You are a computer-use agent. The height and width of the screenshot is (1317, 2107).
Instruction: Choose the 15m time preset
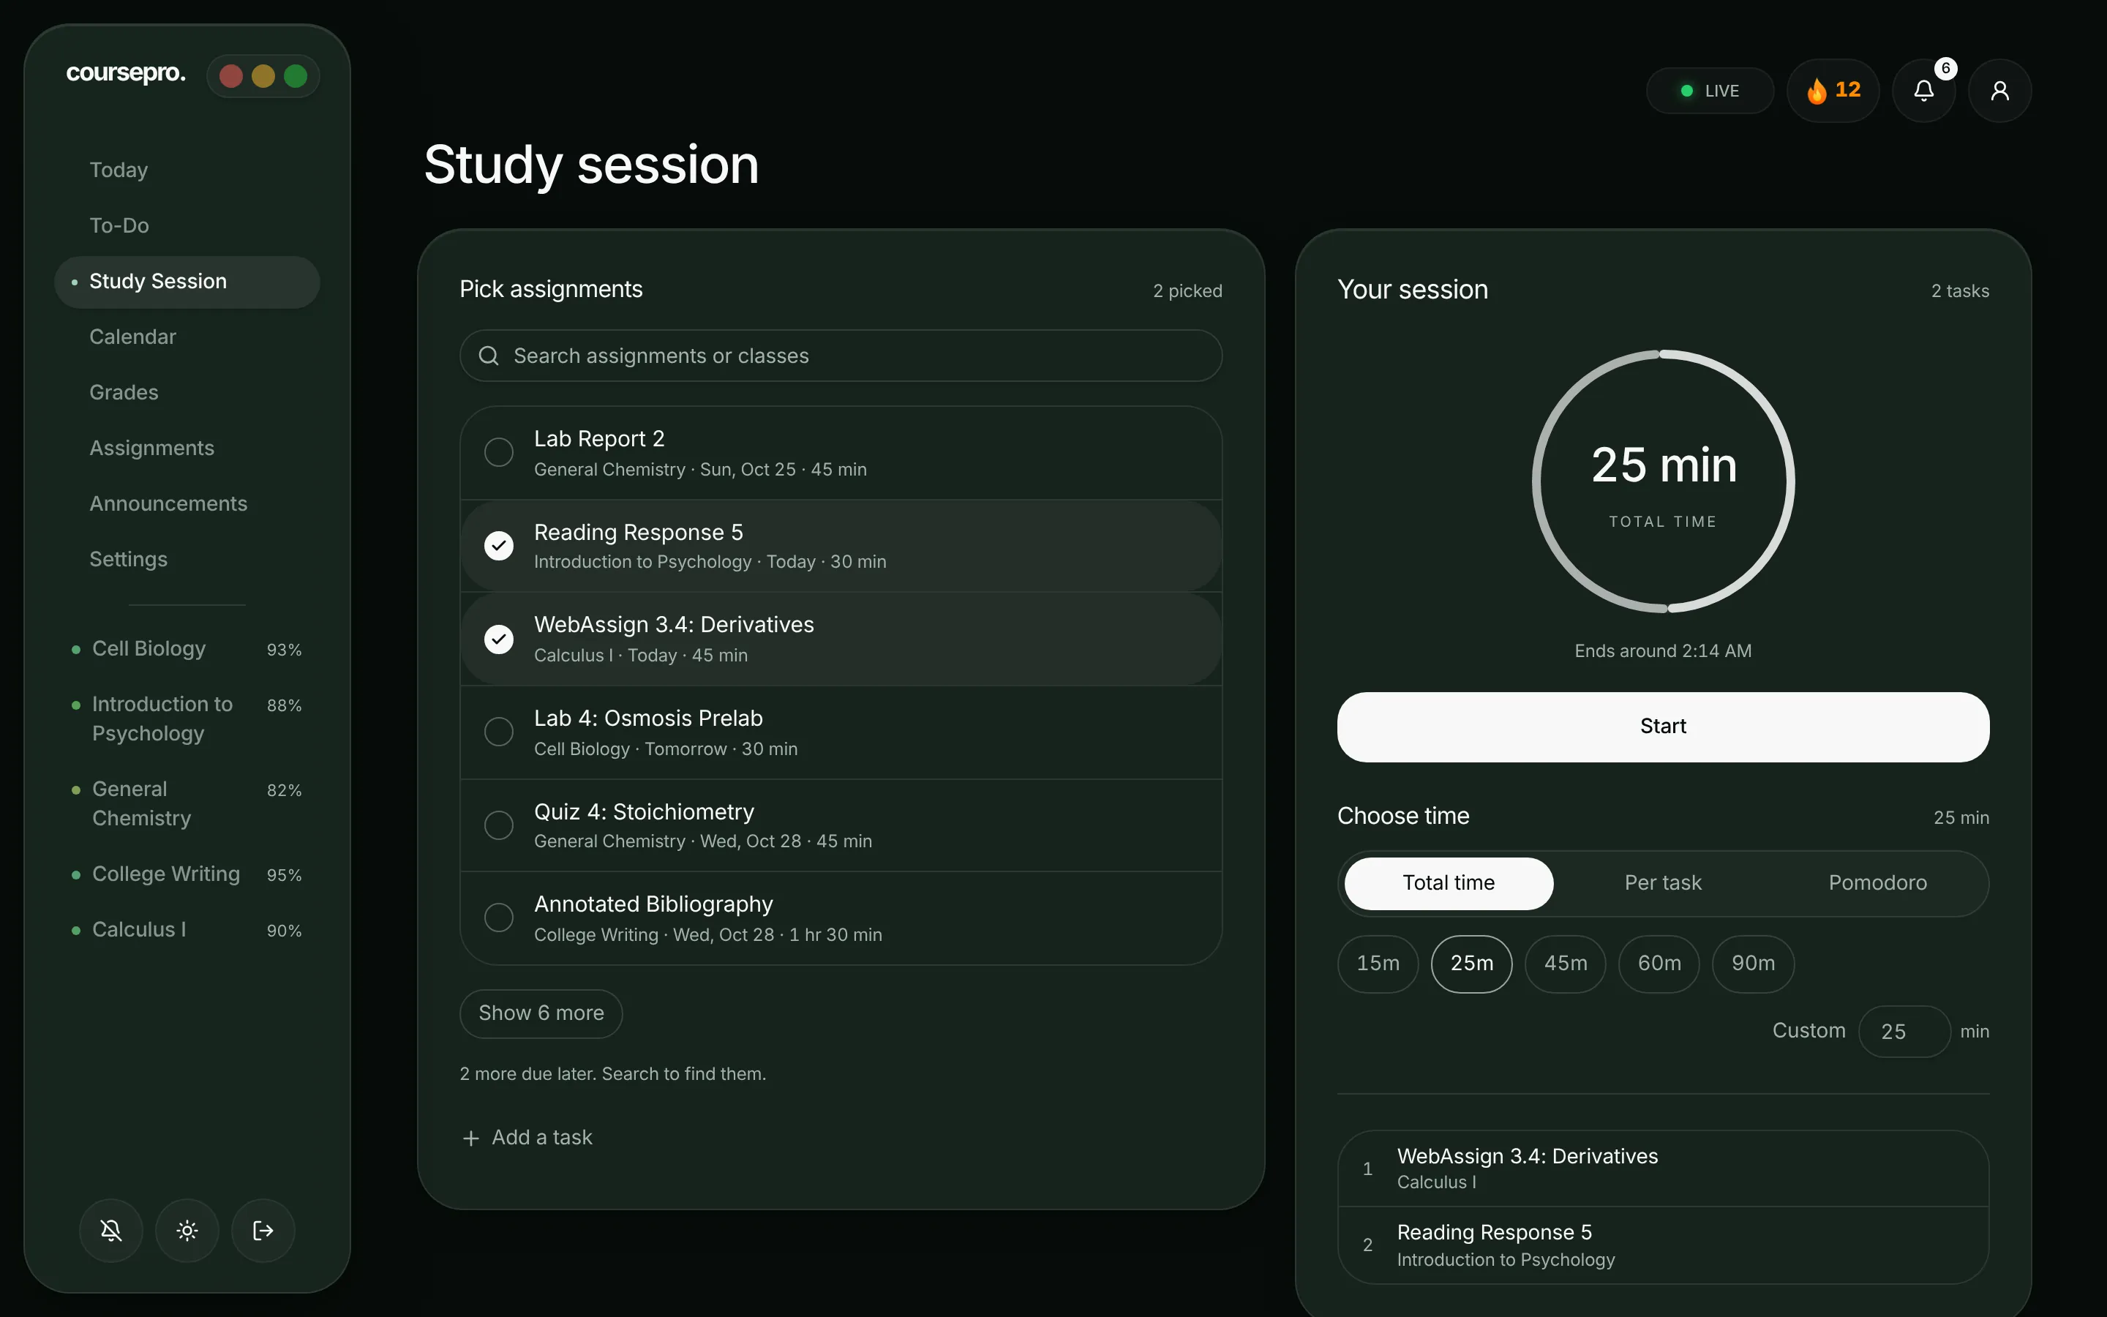tap(1378, 964)
